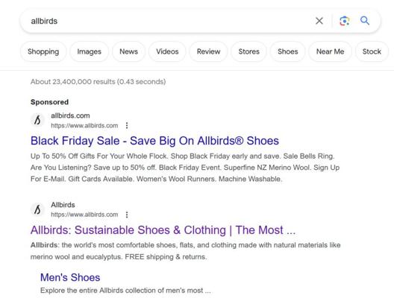This screenshot has width=394, height=298.
Task: Select the Images filter chip
Action: (x=90, y=51)
